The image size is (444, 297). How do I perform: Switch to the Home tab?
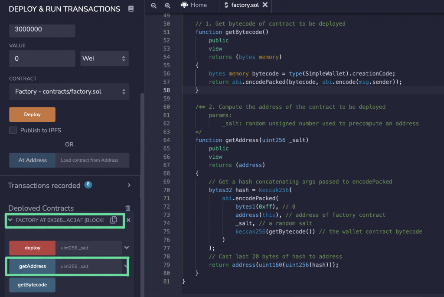click(194, 5)
